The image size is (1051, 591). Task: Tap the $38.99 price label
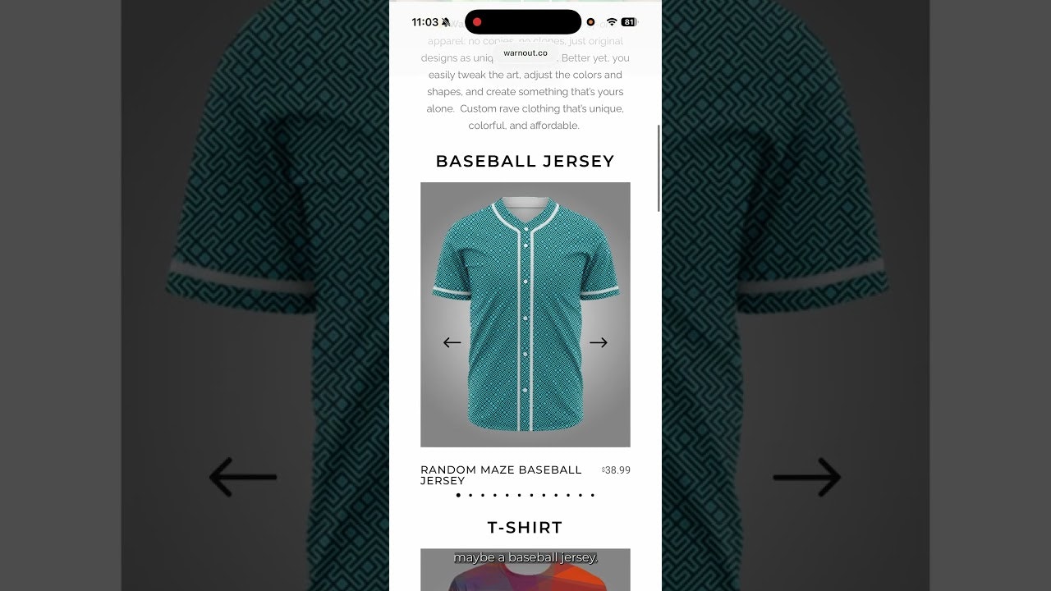(x=616, y=470)
